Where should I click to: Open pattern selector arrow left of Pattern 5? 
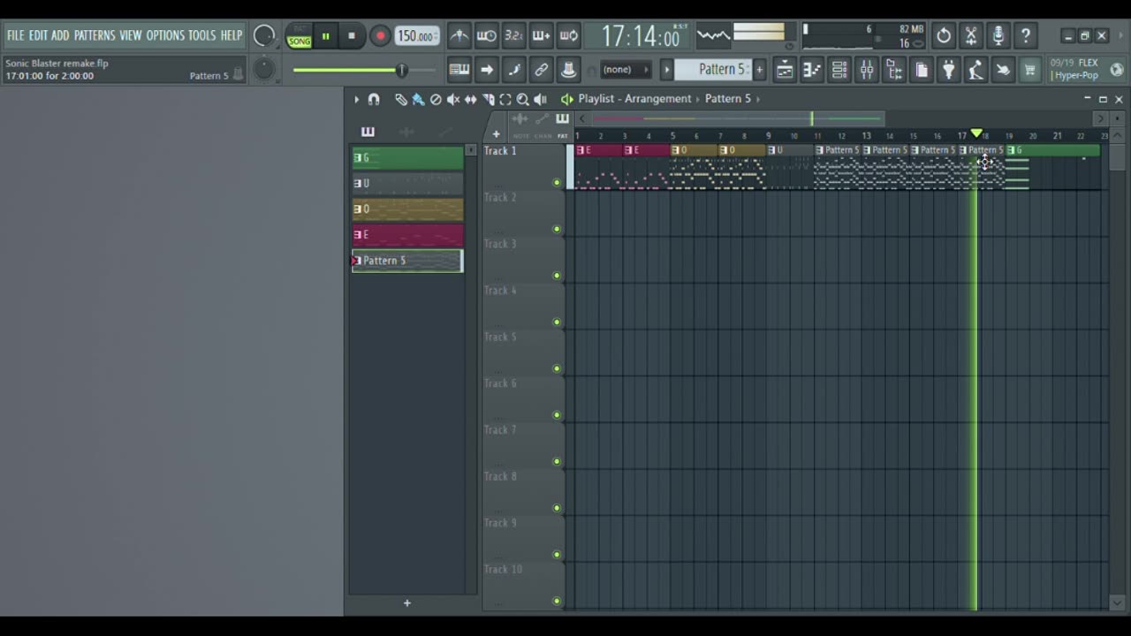667,70
